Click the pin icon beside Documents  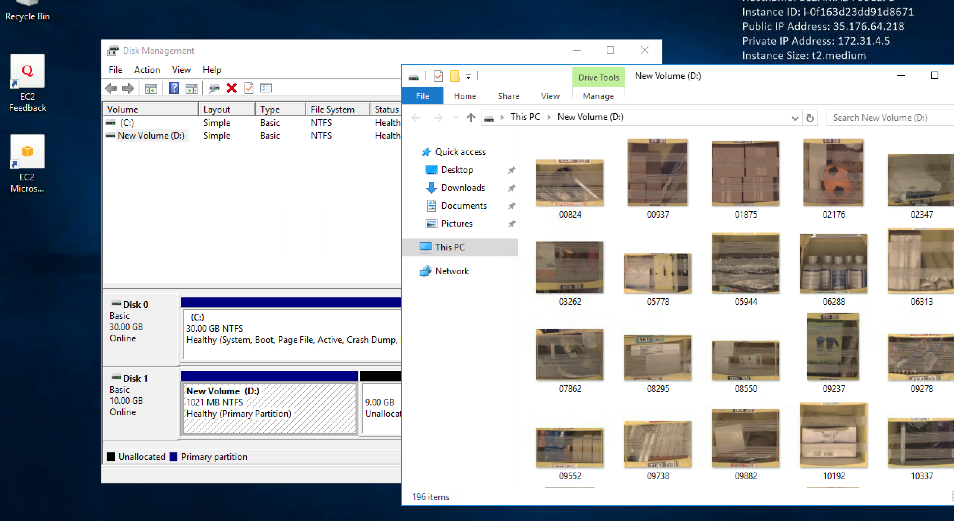point(512,206)
